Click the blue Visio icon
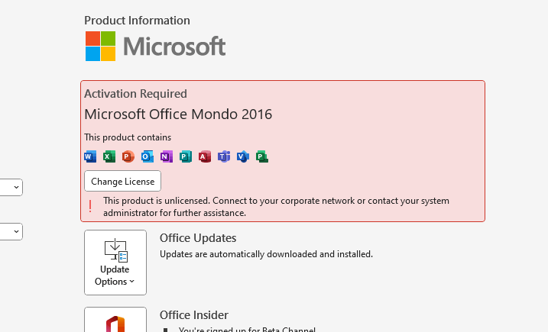The width and height of the screenshot is (548, 332). coord(243,156)
